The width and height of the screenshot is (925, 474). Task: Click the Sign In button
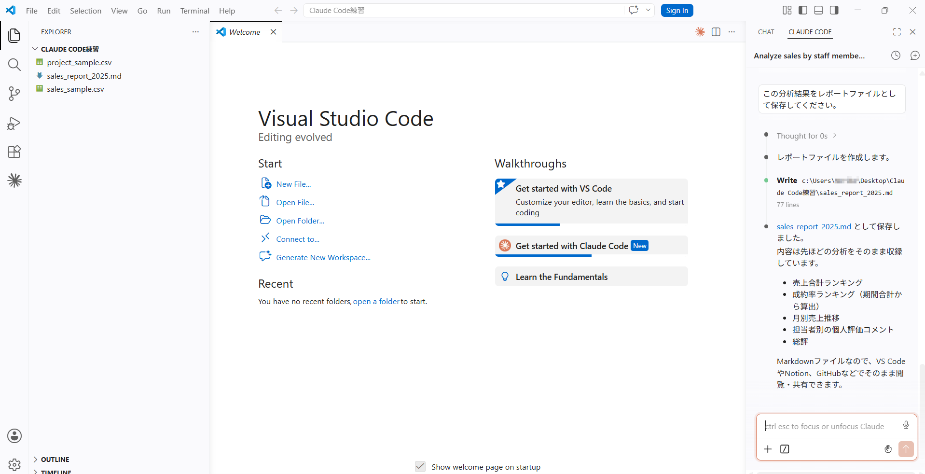pos(677,10)
